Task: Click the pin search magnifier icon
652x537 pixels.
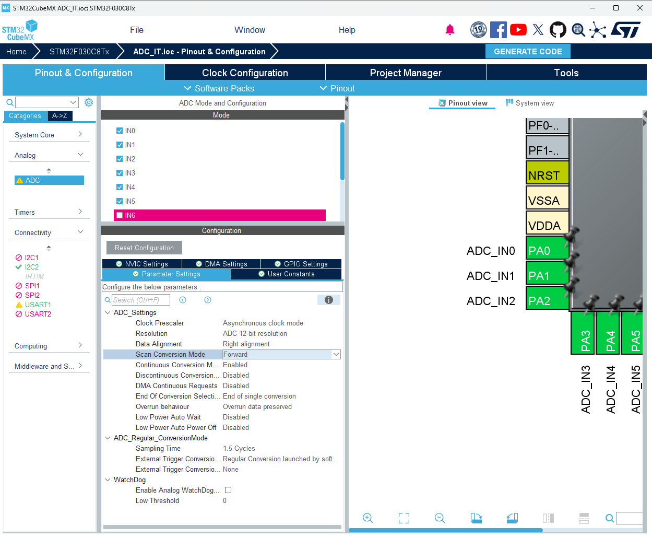Action: pyautogui.click(x=609, y=518)
